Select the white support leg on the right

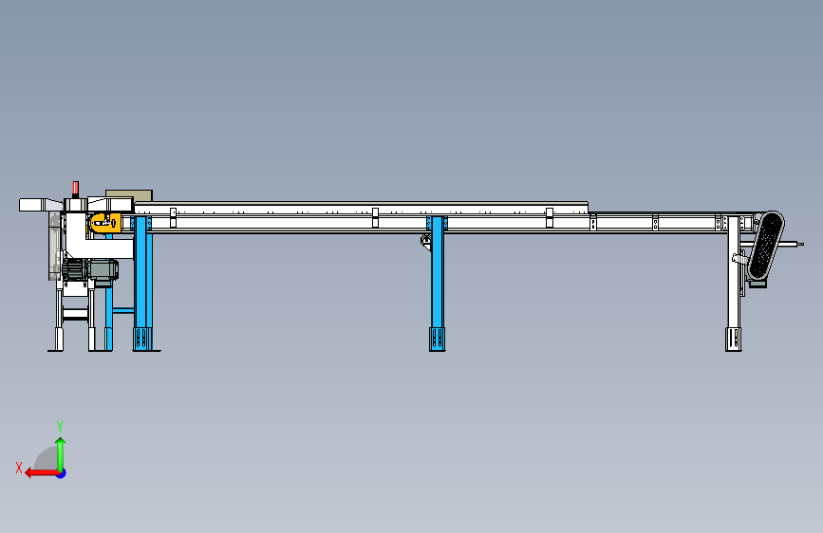tap(734, 284)
